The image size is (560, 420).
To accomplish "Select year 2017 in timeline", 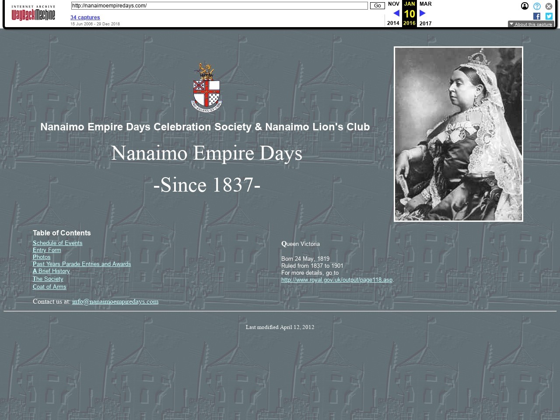I will pyautogui.click(x=425, y=23).
